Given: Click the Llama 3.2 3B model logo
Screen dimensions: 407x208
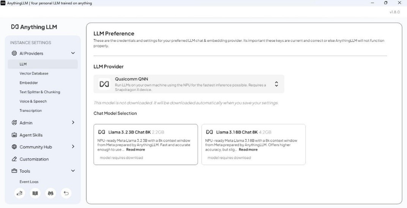Looking at the screenshot, I should pyautogui.click(x=101, y=132).
